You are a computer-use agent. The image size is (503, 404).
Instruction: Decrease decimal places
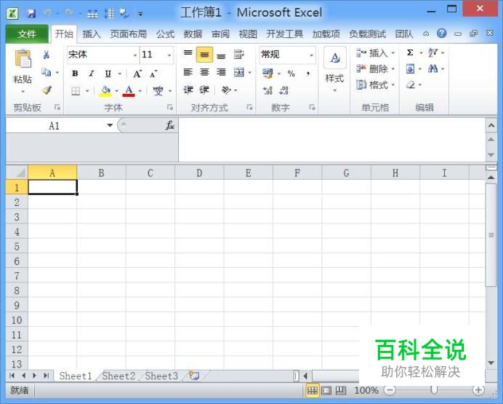click(x=283, y=90)
